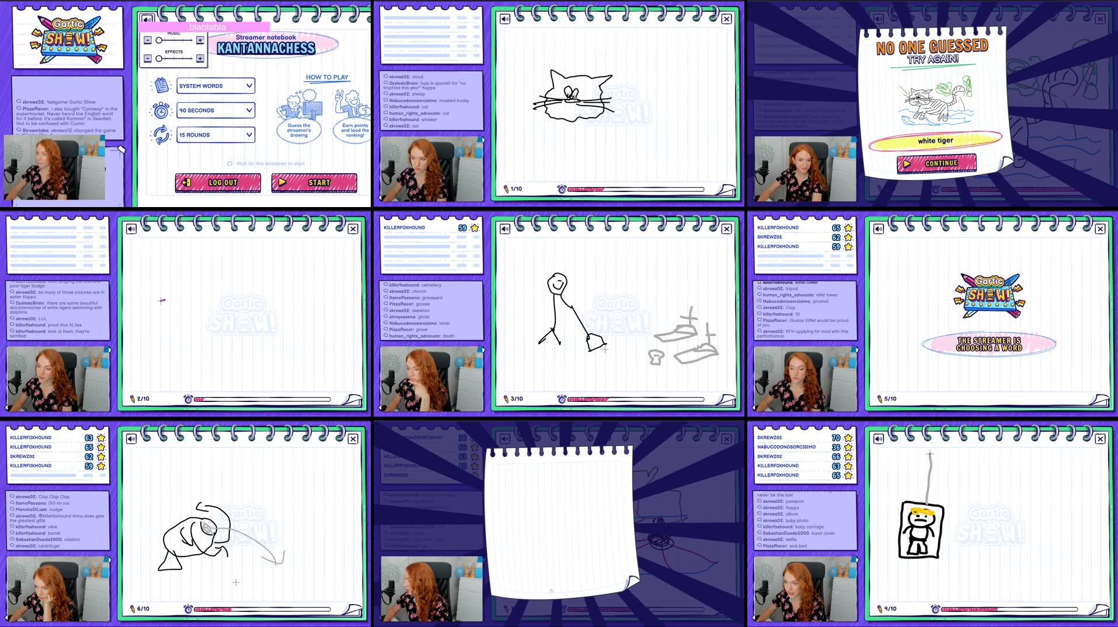Decrease music volume with the minus button
This screenshot has width=1118, height=627.
(148, 40)
